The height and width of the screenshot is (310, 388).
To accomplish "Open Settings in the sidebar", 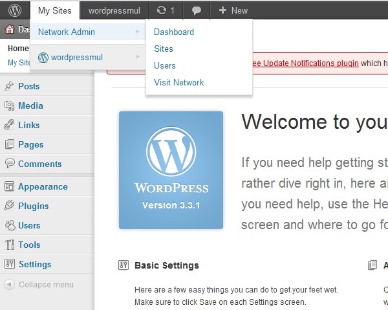I will pos(35,264).
